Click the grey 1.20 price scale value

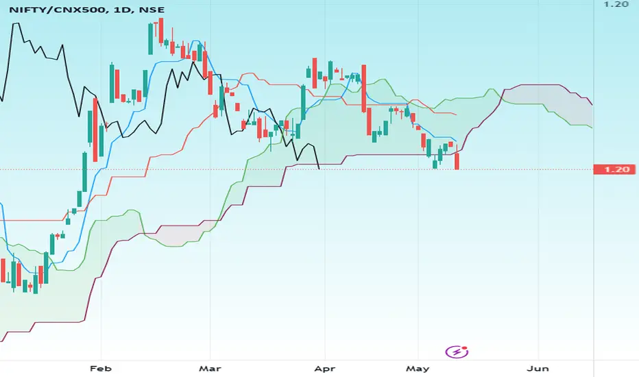[616, 4]
